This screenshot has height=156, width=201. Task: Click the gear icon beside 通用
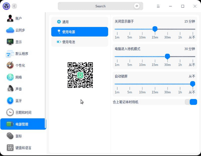59,22
